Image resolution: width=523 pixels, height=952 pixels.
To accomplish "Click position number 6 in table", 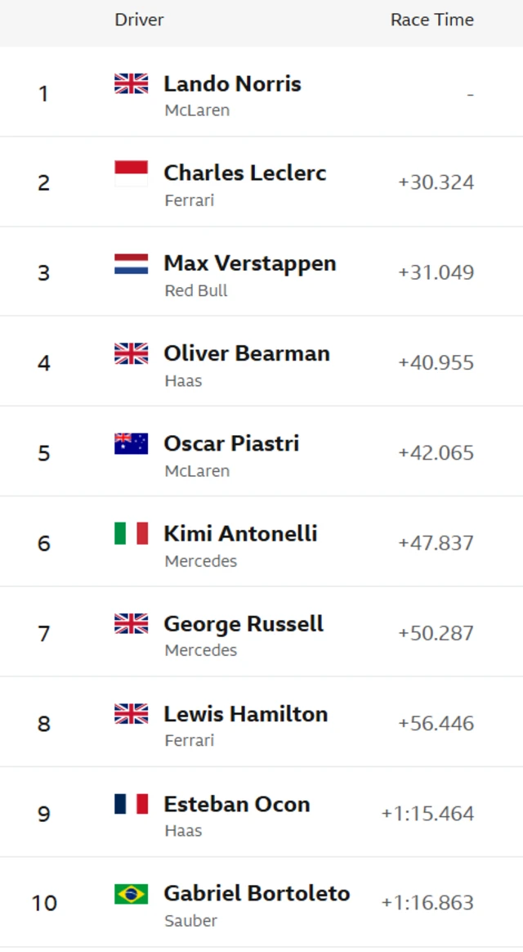I will pos(44,543).
